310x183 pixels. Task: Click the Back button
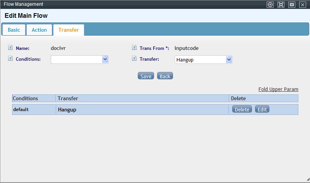(165, 76)
